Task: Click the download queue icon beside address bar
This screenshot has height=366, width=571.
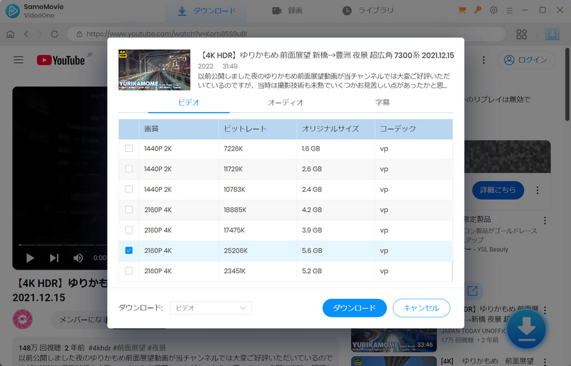Action: point(552,34)
